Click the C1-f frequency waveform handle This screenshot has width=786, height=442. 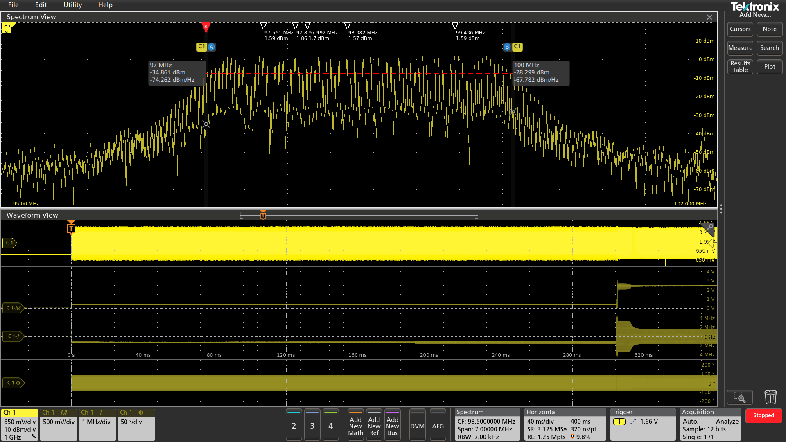click(13, 336)
